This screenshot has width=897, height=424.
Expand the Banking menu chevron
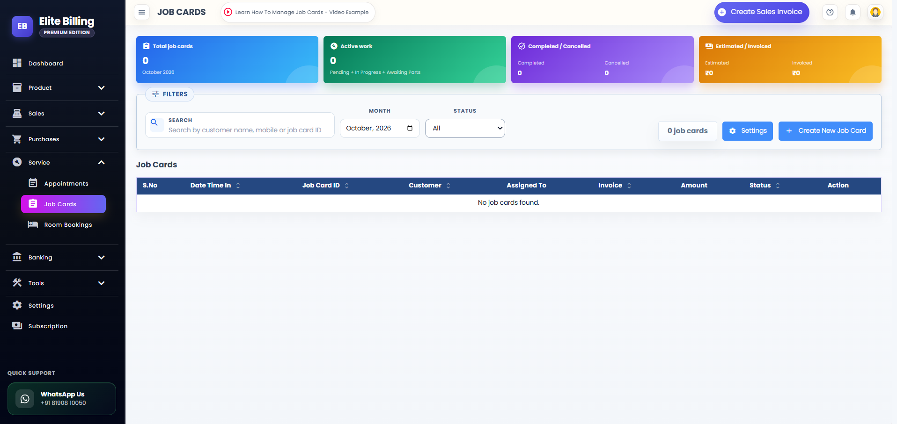[101, 258]
